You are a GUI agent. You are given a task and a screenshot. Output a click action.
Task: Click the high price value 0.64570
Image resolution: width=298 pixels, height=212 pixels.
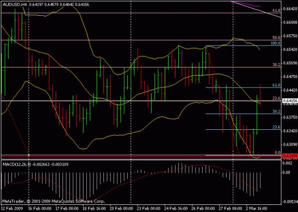[51, 4]
